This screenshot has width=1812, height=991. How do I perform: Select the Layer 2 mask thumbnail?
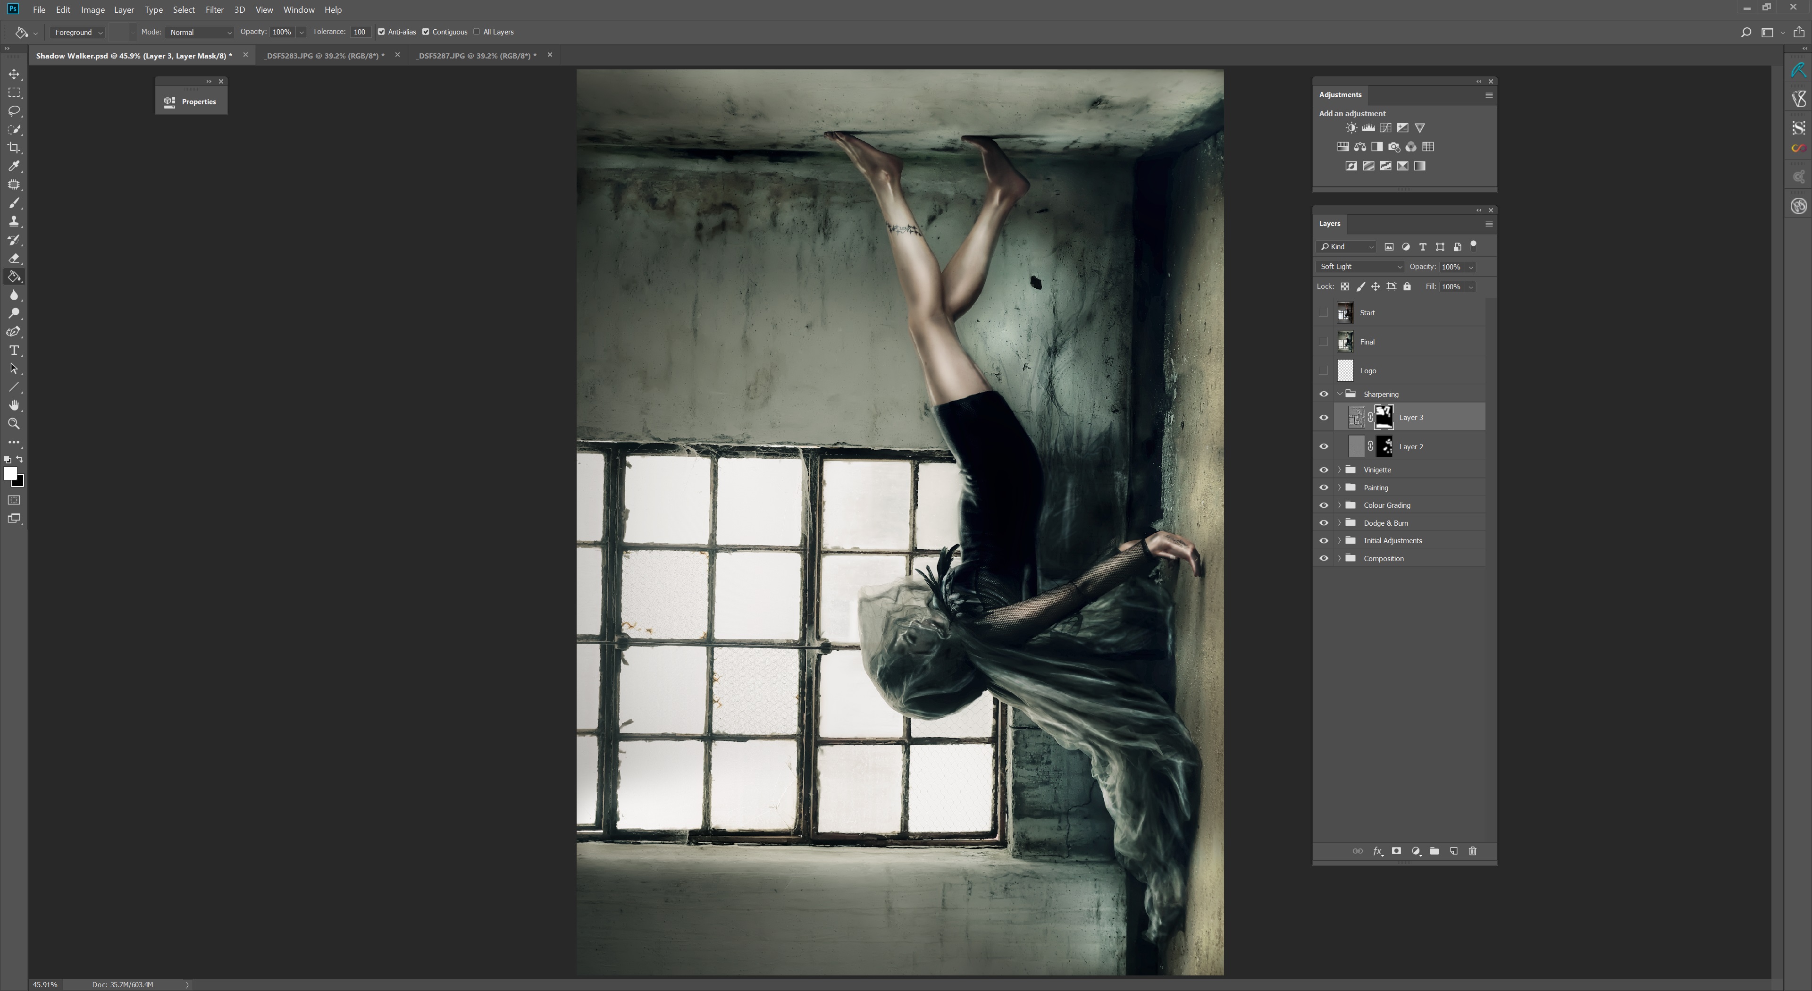[x=1384, y=446]
